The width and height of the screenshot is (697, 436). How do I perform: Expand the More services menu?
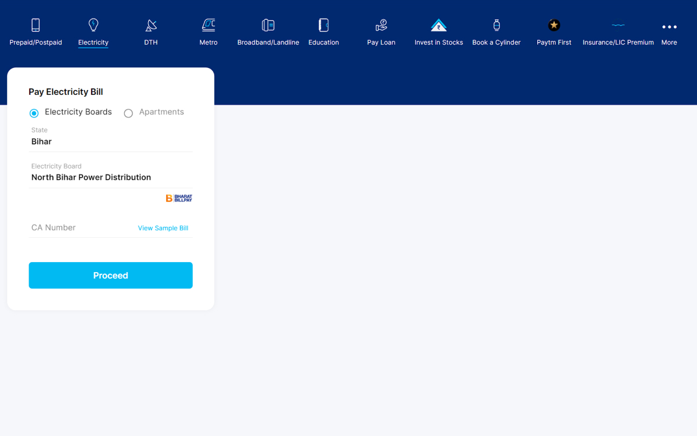[x=669, y=26]
